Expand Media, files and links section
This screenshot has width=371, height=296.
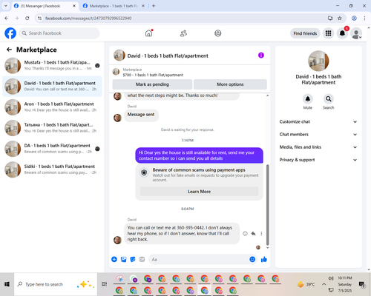[318, 147]
